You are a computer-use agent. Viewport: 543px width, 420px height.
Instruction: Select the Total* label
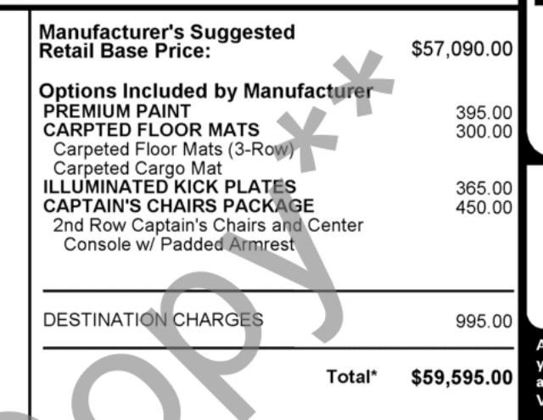(x=351, y=377)
